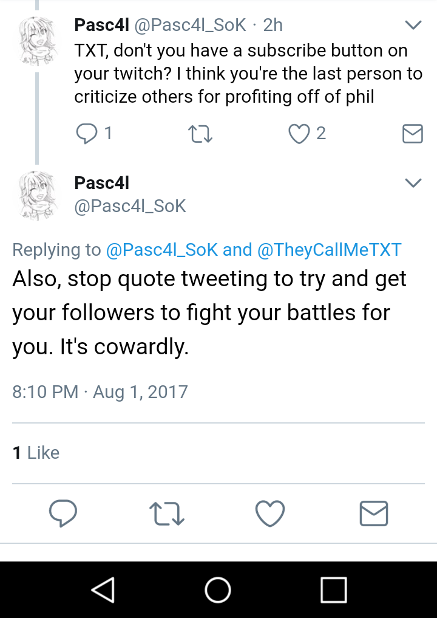Open options chevron on main tweet

413,183
